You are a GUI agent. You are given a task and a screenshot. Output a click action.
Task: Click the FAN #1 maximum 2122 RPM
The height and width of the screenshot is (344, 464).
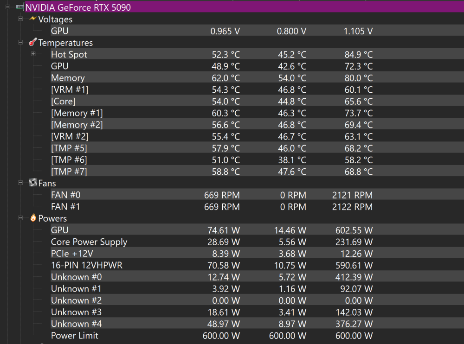coord(352,207)
